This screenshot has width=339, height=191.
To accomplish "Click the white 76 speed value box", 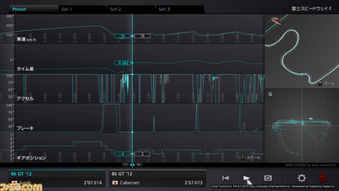I will coord(142,36).
